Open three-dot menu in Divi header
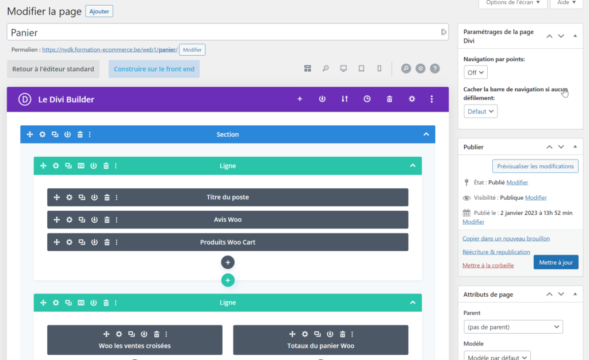The width and height of the screenshot is (589, 360). point(431,99)
